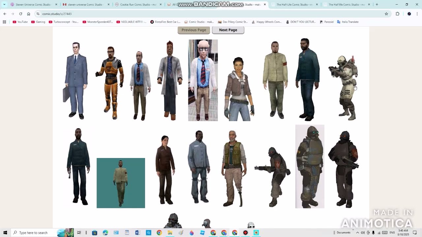Select the Metrocop image on grey background

(310, 167)
